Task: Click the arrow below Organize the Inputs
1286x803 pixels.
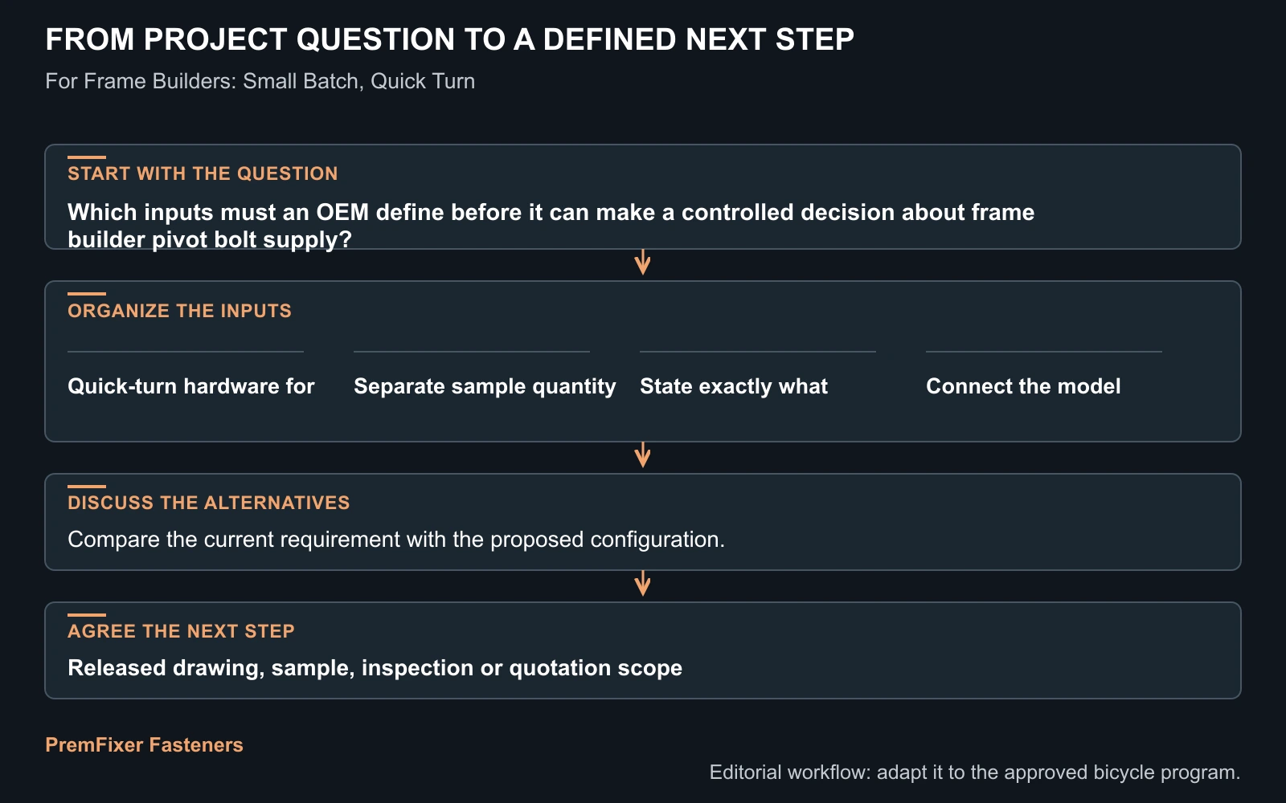Action: (x=642, y=455)
